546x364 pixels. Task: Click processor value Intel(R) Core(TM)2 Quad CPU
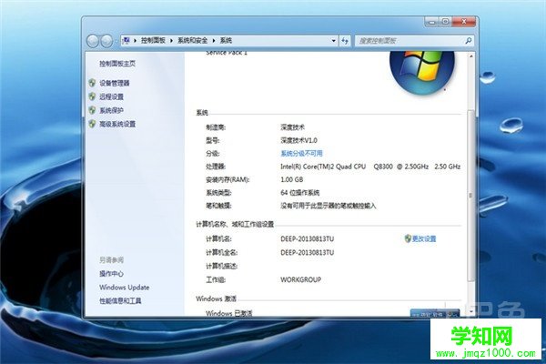click(x=323, y=167)
